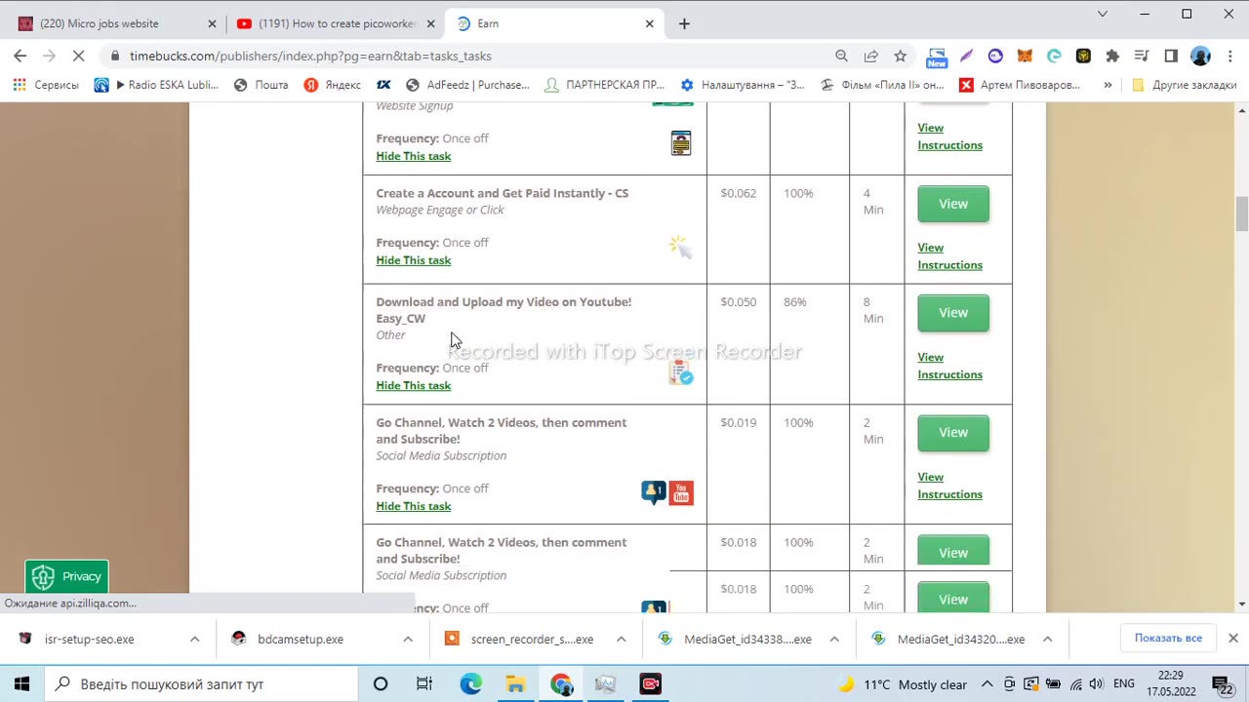1249x702 pixels.
Task: Click the clipboard icon in the Download and Upload task
Action: pyautogui.click(x=681, y=372)
